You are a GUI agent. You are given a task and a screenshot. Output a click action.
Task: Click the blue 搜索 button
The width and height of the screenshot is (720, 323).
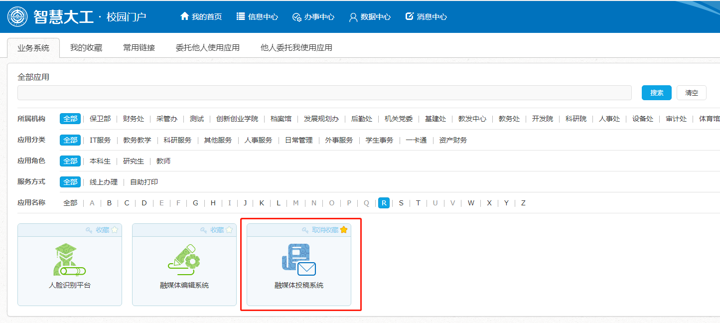point(656,93)
